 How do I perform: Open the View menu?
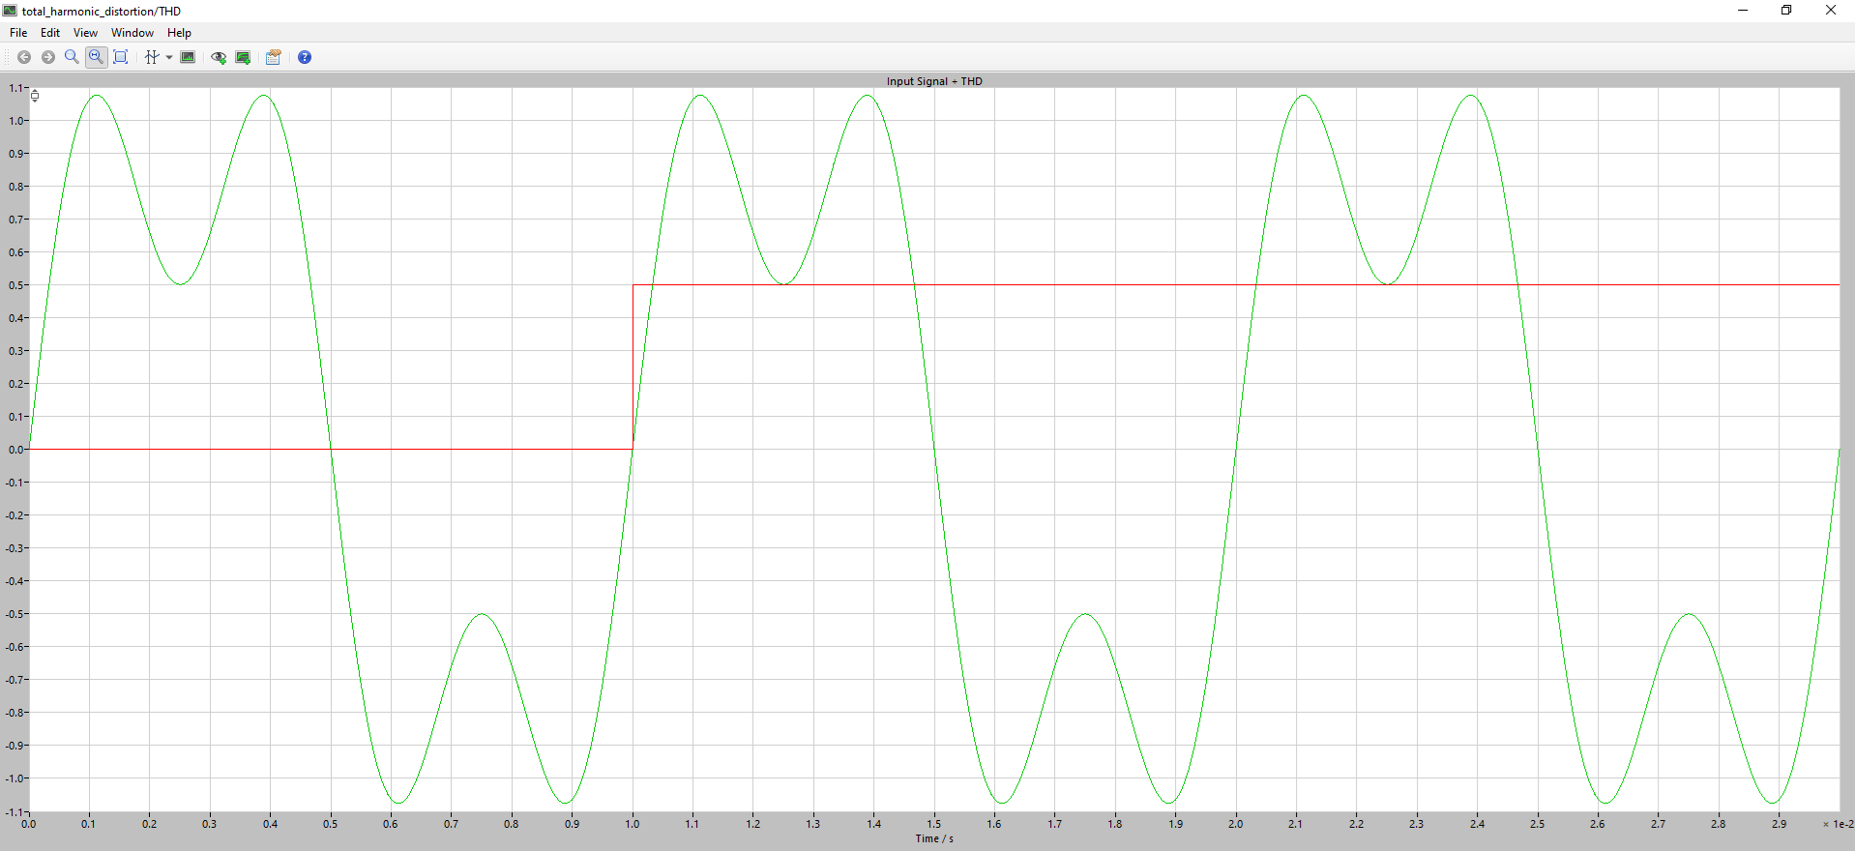tap(85, 33)
